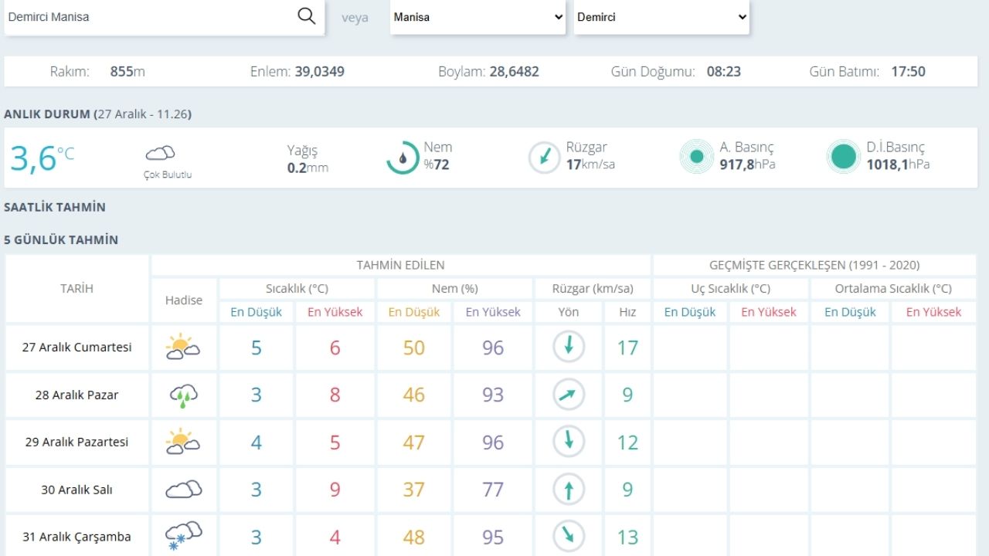Click the magnifying glass search icon
The height and width of the screenshot is (556, 989).
click(x=307, y=16)
